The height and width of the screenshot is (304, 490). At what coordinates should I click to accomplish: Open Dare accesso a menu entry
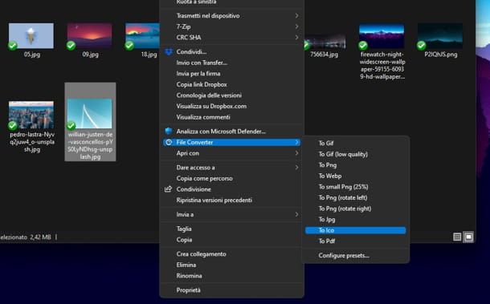pos(231,168)
